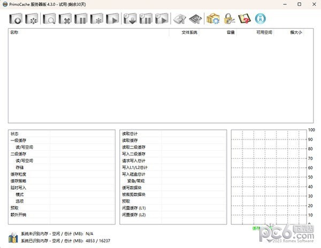Select the 紧急/常规 row

point(173,181)
